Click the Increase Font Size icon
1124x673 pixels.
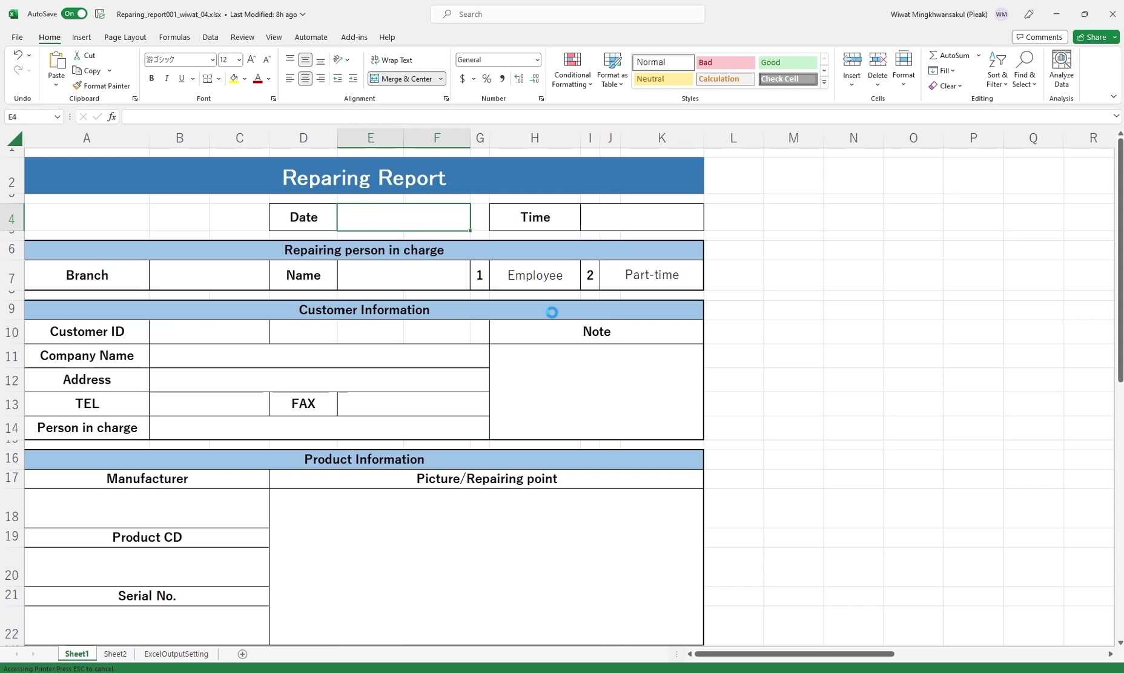click(x=251, y=59)
